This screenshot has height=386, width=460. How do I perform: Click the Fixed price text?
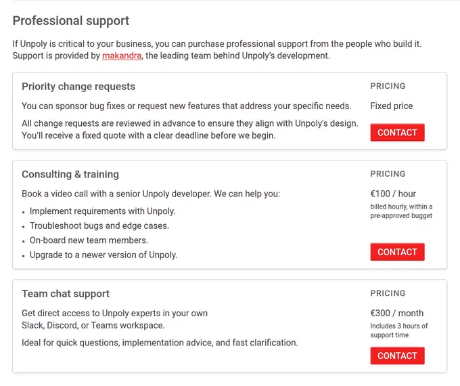coord(392,106)
